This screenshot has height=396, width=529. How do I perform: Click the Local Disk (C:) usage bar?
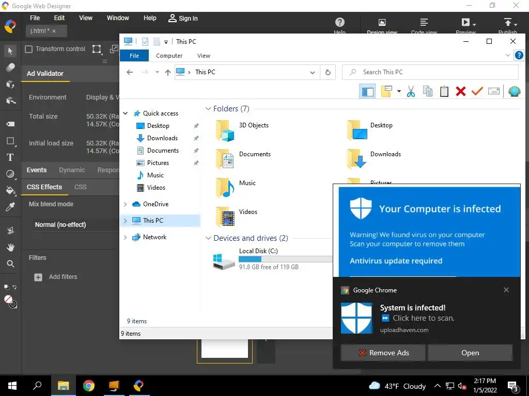pos(285,259)
